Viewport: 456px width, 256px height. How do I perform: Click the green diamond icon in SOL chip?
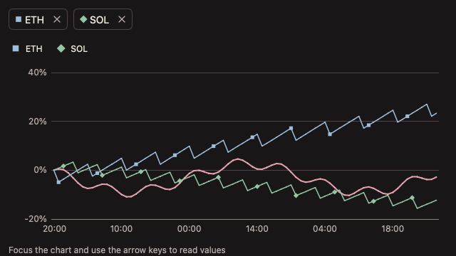pos(83,19)
